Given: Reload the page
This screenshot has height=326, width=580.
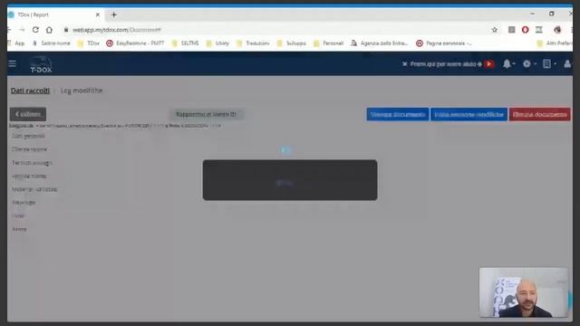Looking at the screenshot, I should (35, 30).
